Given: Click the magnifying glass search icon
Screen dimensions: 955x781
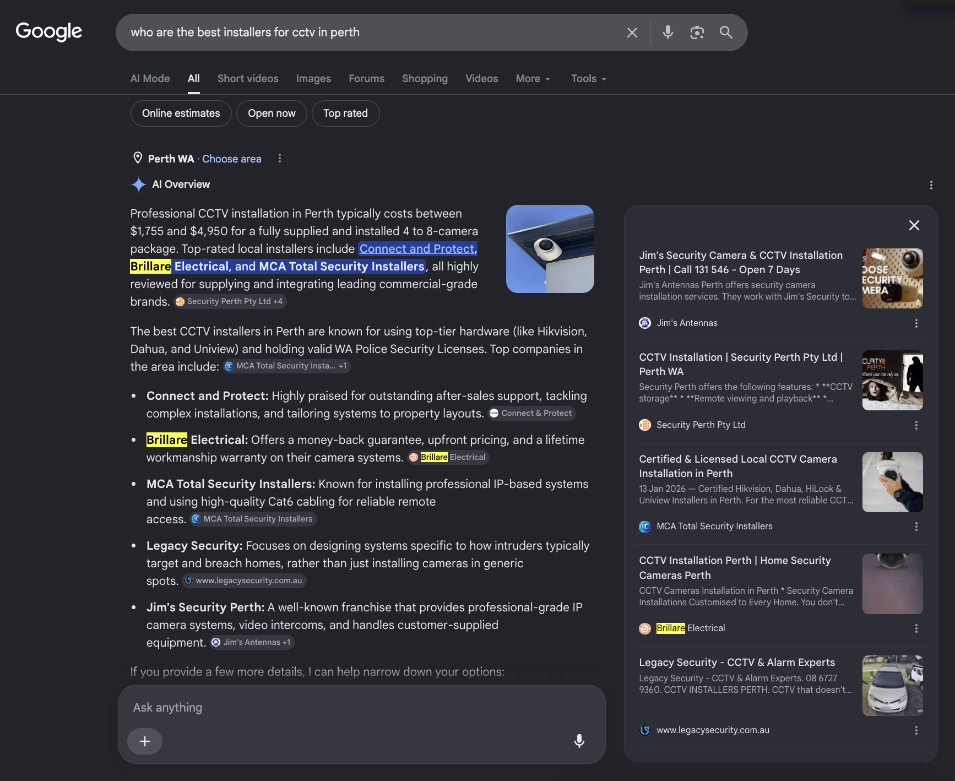Looking at the screenshot, I should coord(726,32).
